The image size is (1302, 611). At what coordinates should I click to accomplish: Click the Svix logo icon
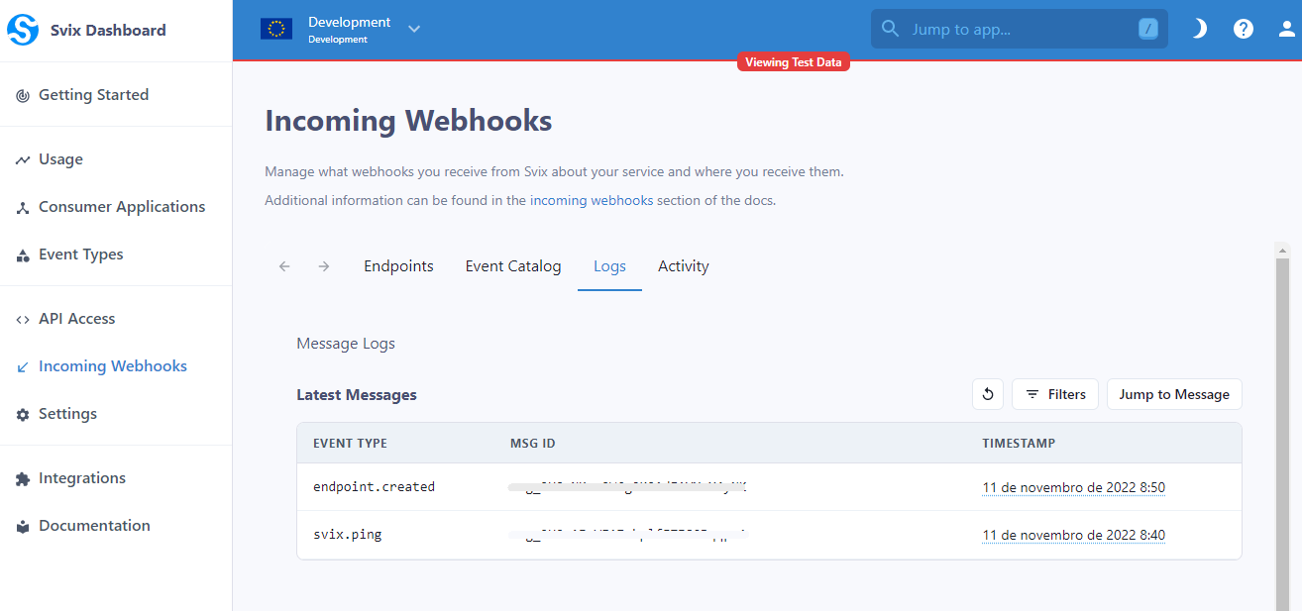click(x=23, y=29)
